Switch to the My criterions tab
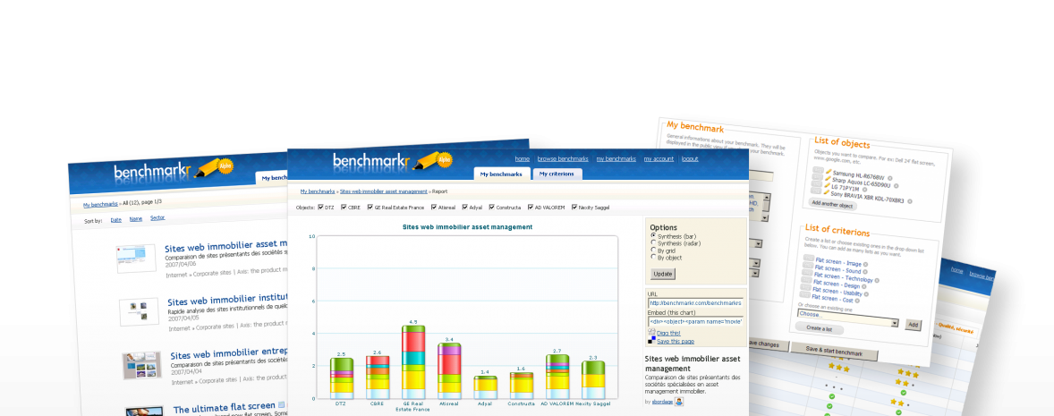 pos(557,174)
